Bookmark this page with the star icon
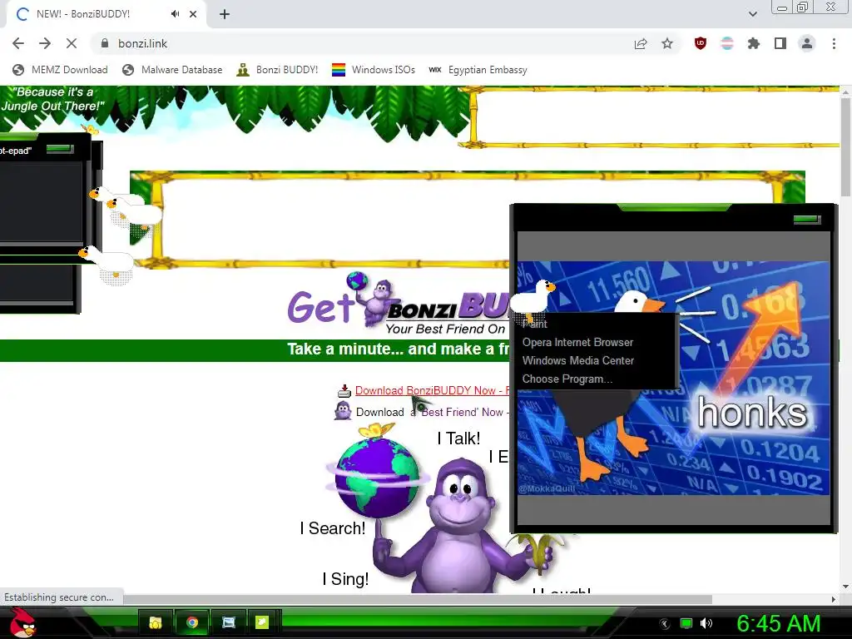852x639 pixels. (x=667, y=43)
